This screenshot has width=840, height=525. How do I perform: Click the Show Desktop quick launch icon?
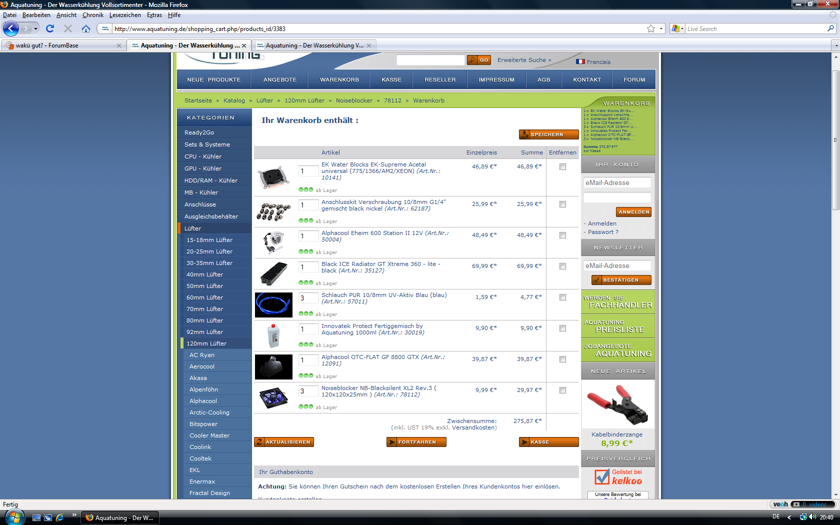pyautogui.click(x=36, y=517)
